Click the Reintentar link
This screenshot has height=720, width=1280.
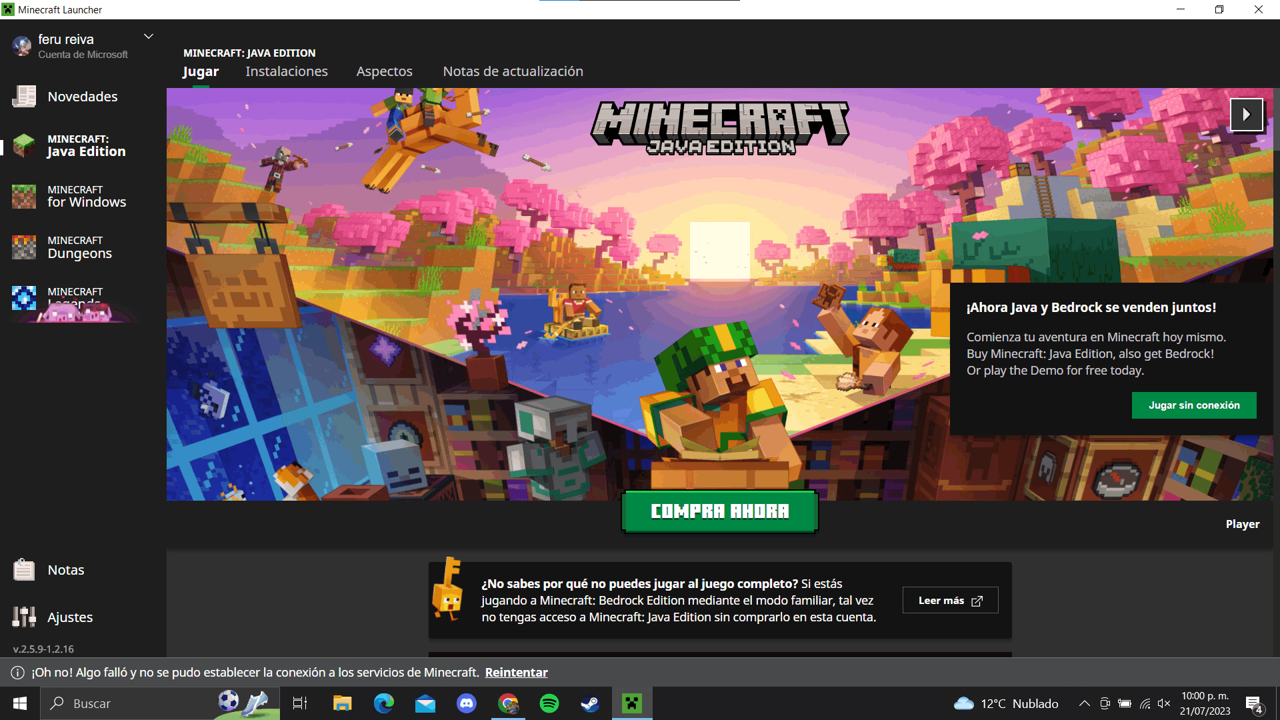click(x=516, y=673)
